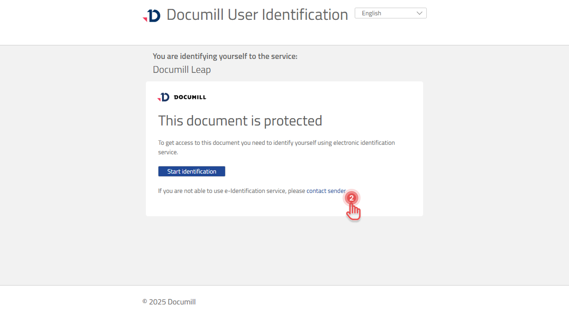Image resolution: width=569 pixels, height=317 pixels.
Task: Click the This document is protected heading
Action: (x=240, y=121)
